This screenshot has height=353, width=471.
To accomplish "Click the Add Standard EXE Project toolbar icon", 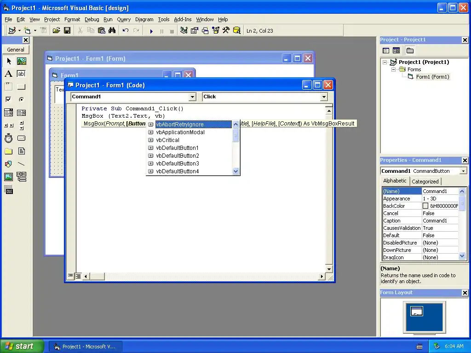I will 12,31.
